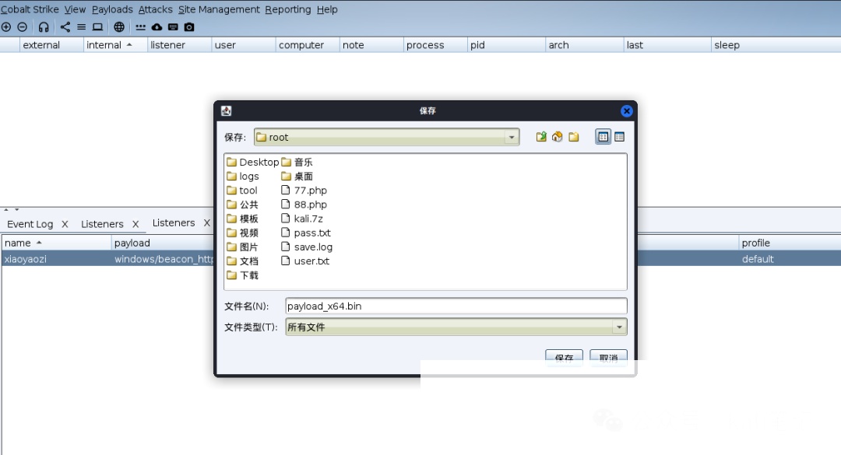
Task: Select the logs folder
Action: point(243,177)
